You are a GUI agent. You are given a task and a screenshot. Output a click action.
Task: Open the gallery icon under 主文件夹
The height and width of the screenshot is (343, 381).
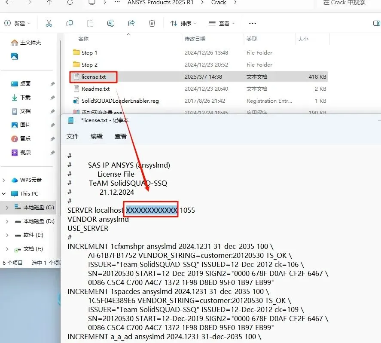click(x=15, y=56)
